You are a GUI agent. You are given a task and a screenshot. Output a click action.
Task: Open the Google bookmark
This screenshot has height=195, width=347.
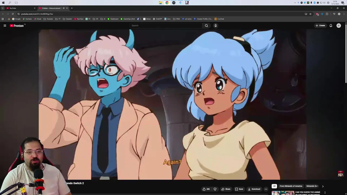(16, 19)
